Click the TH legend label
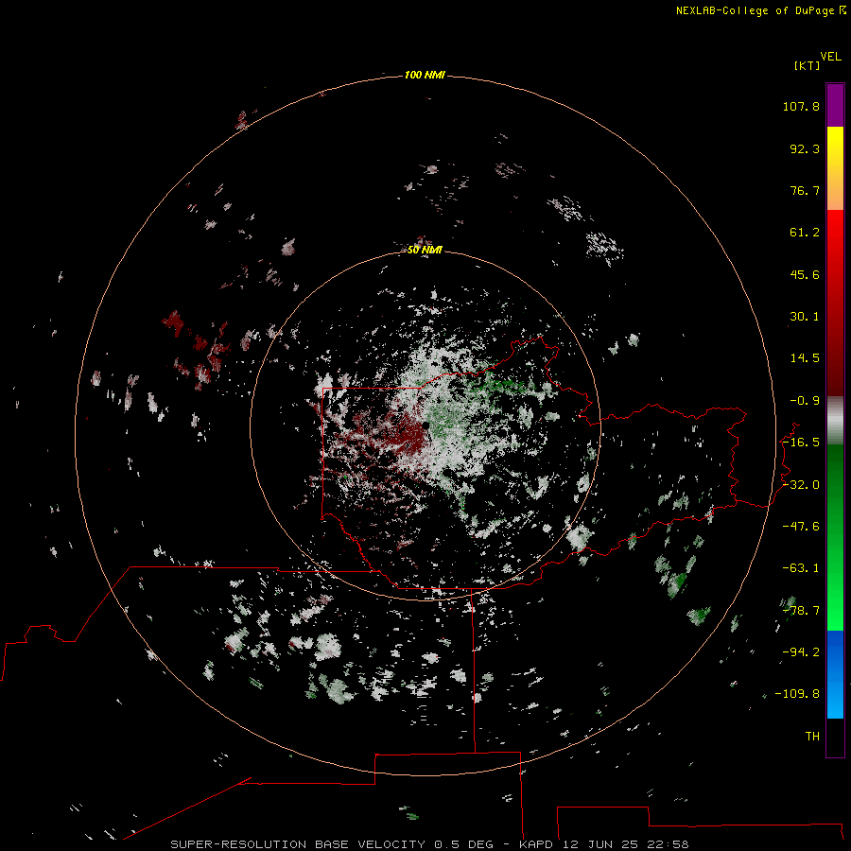This screenshot has width=851, height=851. 812,737
